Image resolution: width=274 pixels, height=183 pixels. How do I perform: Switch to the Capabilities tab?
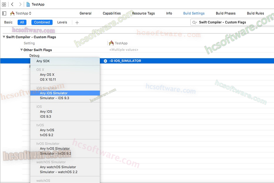[112, 13]
